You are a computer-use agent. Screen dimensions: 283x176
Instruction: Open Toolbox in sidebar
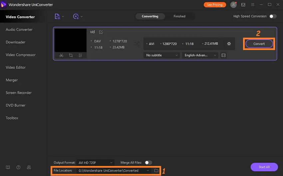(12, 118)
